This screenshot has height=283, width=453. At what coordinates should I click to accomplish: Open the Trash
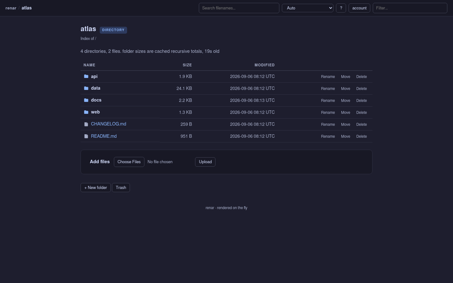pyautogui.click(x=121, y=188)
